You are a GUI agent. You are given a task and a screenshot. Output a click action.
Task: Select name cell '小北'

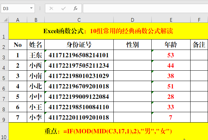(36, 86)
